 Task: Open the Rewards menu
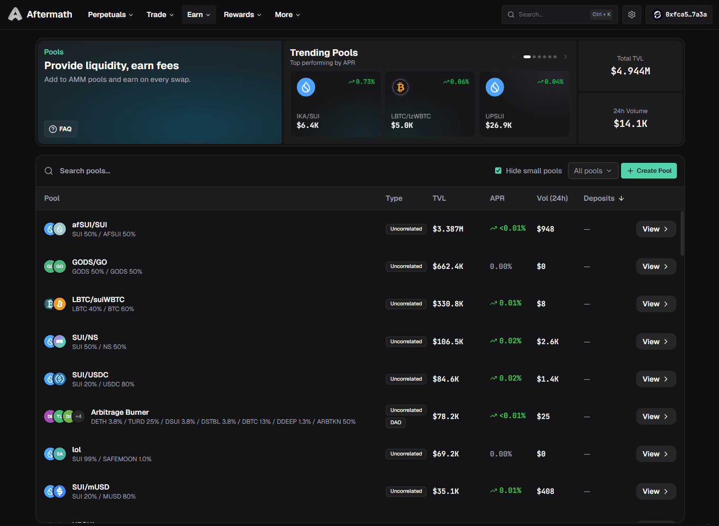(242, 15)
